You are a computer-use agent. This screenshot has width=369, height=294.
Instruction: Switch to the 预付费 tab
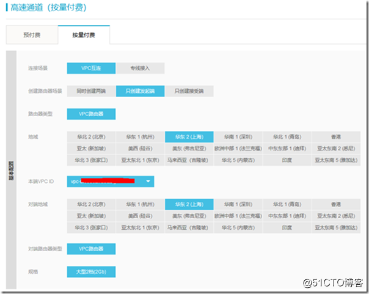click(32, 35)
